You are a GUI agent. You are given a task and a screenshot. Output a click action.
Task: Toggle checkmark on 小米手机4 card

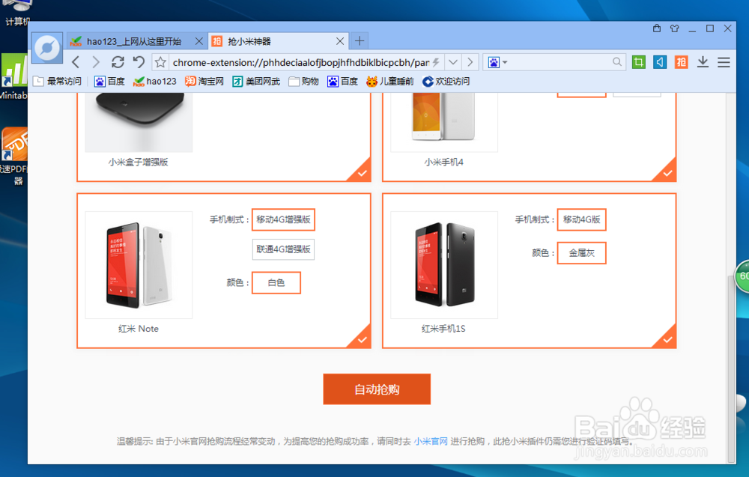pyautogui.click(x=667, y=172)
